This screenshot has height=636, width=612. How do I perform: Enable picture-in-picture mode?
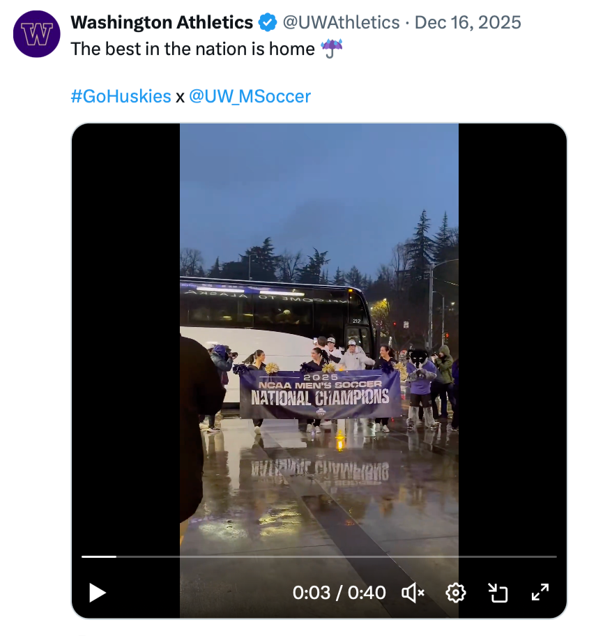click(x=498, y=593)
